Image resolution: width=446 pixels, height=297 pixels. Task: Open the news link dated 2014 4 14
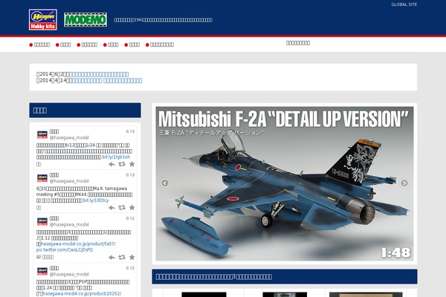tap(107, 80)
